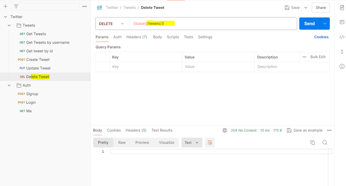Click Save as example

tap(305, 130)
